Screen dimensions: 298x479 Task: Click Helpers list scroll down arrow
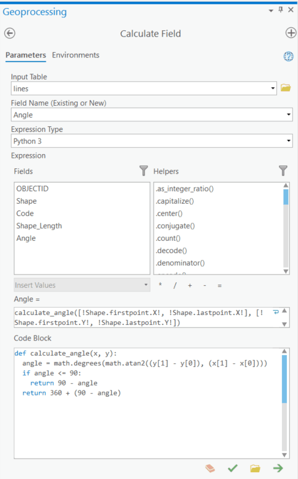(286, 271)
